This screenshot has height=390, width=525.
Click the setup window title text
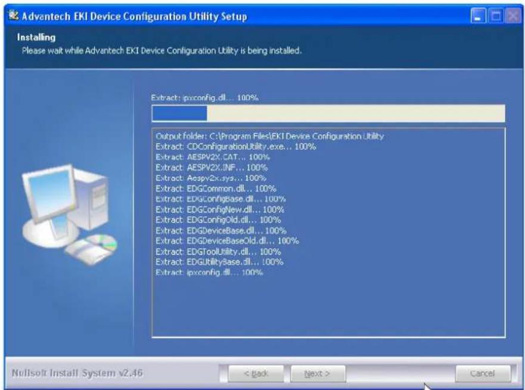134,17
